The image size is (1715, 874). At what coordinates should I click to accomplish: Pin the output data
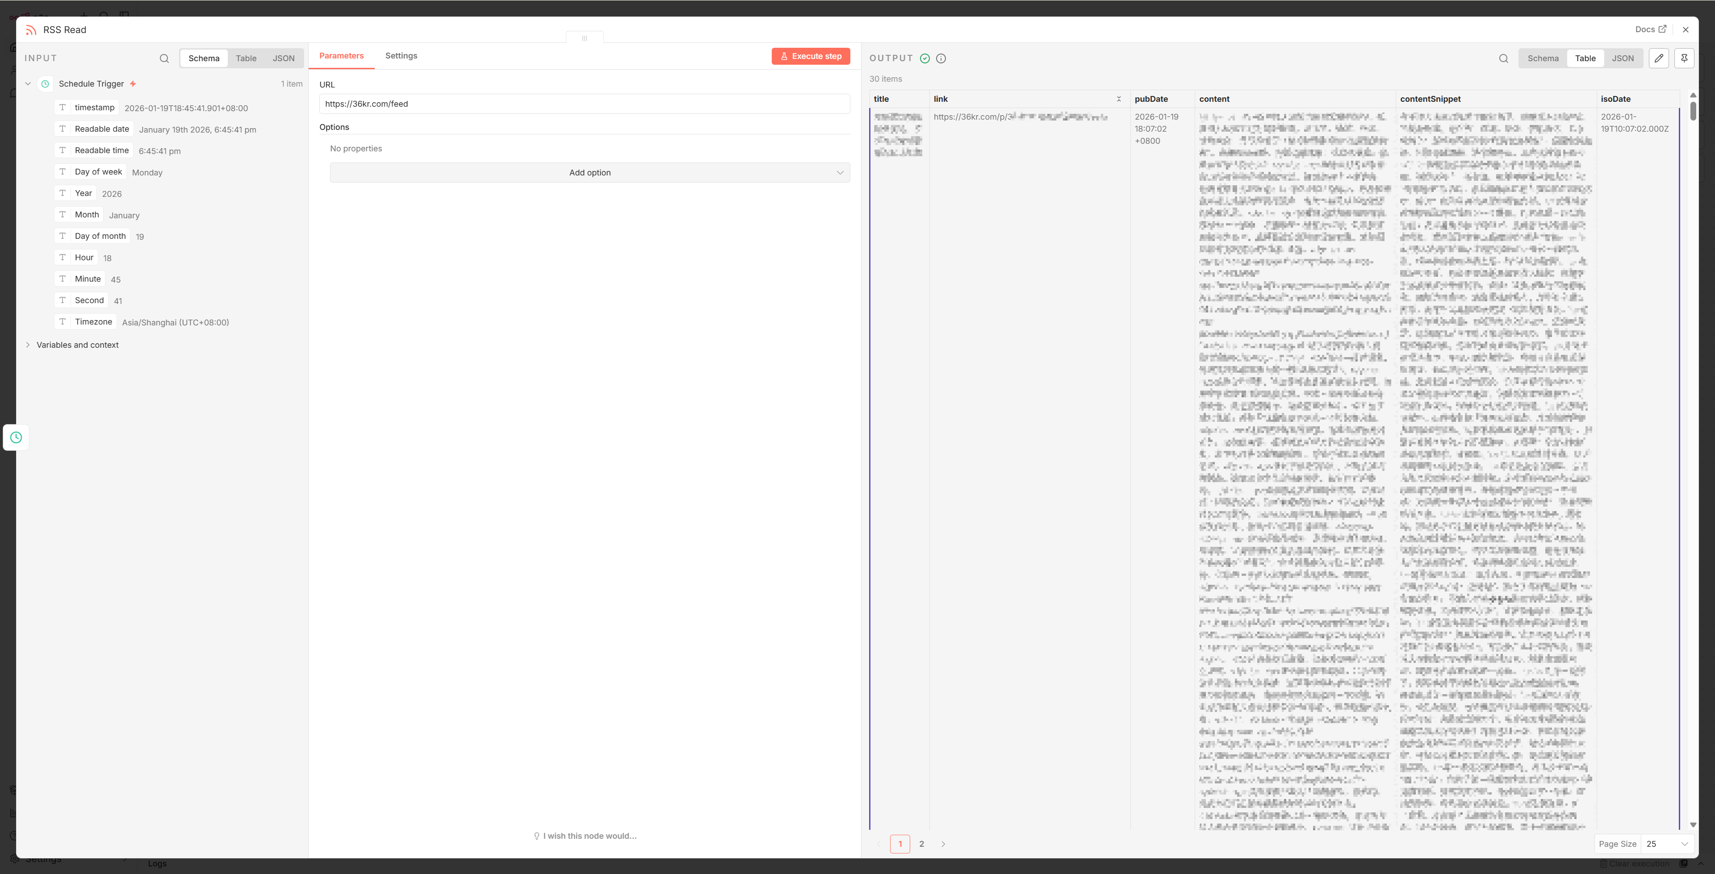pyautogui.click(x=1684, y=58)
